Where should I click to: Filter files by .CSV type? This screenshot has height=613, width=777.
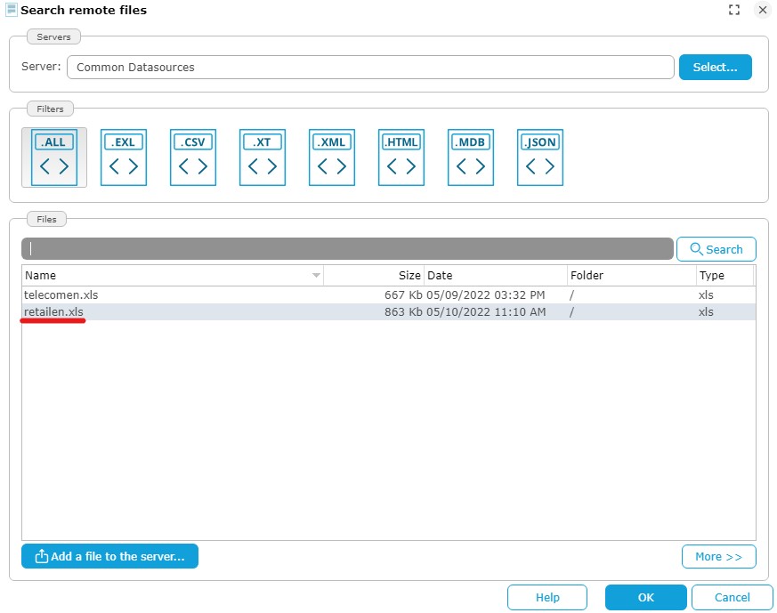click(193, 157)
